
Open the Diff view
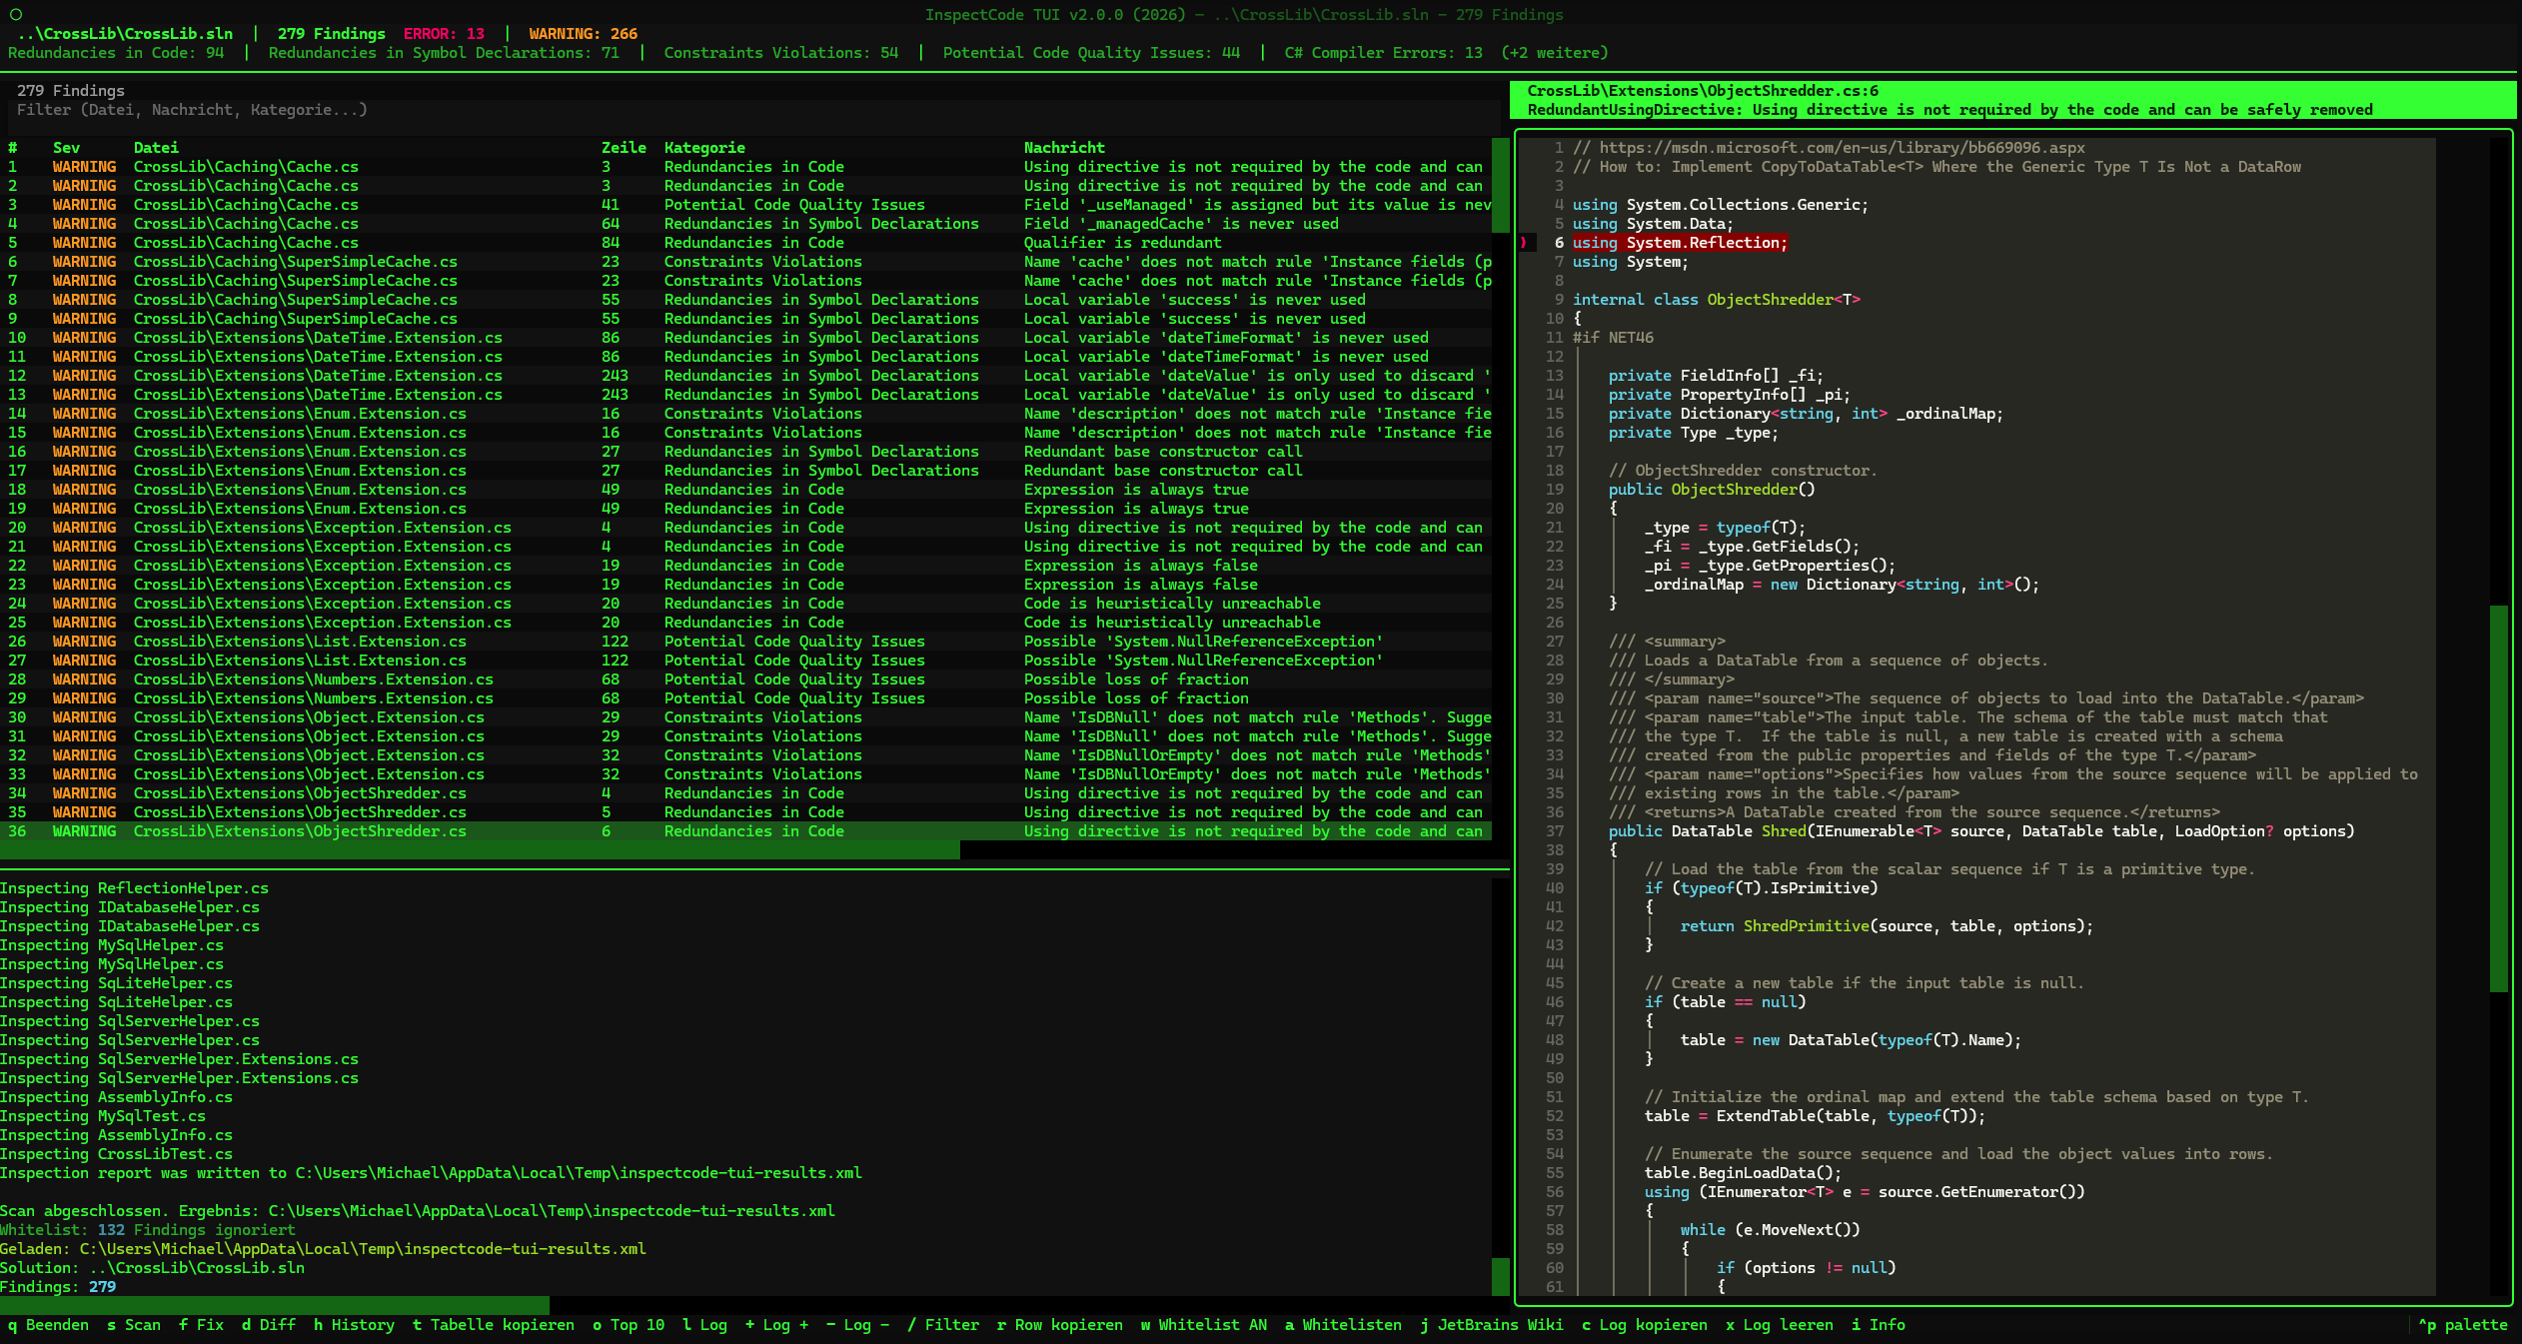pyautogui.click(x=265, y=1325)
